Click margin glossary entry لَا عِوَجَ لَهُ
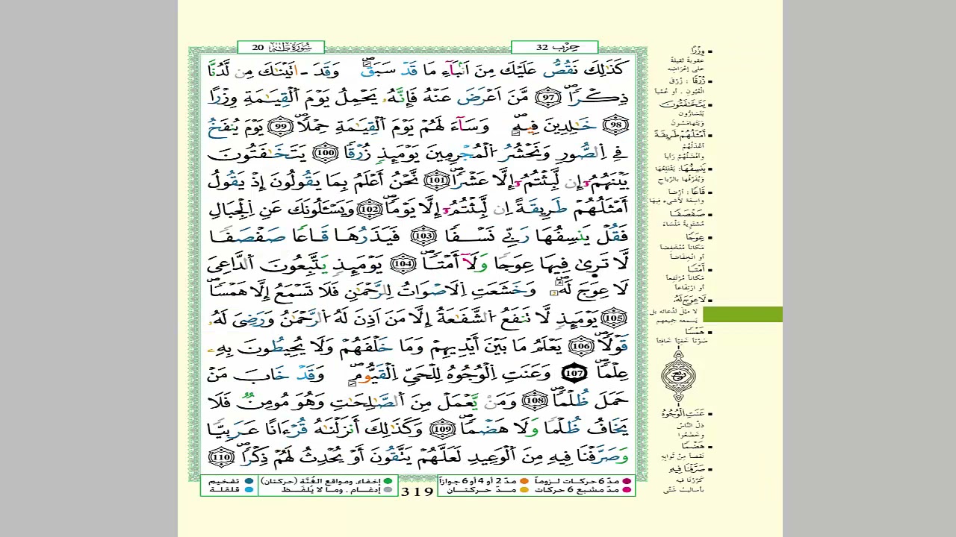The height and width of the screenshot is (537, 956). click(x=689, y=299)
